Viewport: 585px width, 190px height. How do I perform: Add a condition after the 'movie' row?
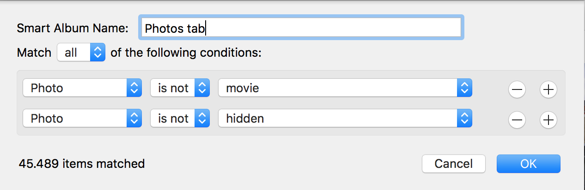548,90
